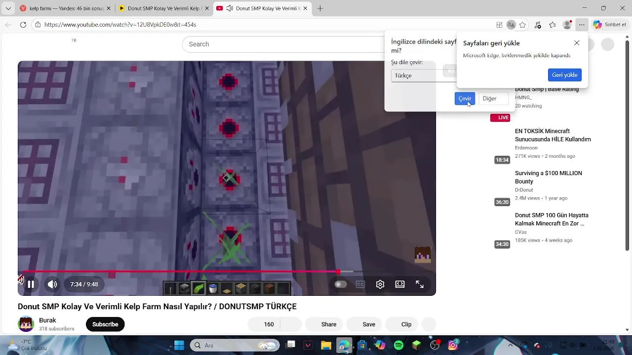
Task: Switch the player to theater mode
Action: 400,284
